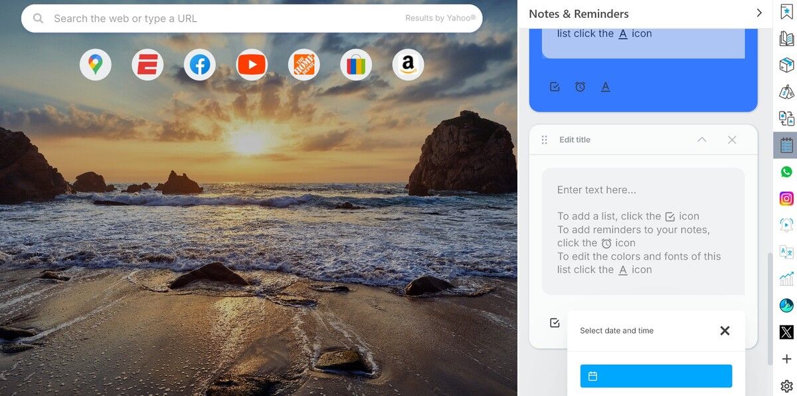
Task: Add a new sidebar app with plus
Action: pyautogui.click(x=786, y=359)
